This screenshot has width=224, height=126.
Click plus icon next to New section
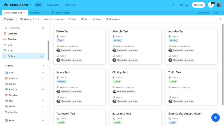tap(43, 112)
